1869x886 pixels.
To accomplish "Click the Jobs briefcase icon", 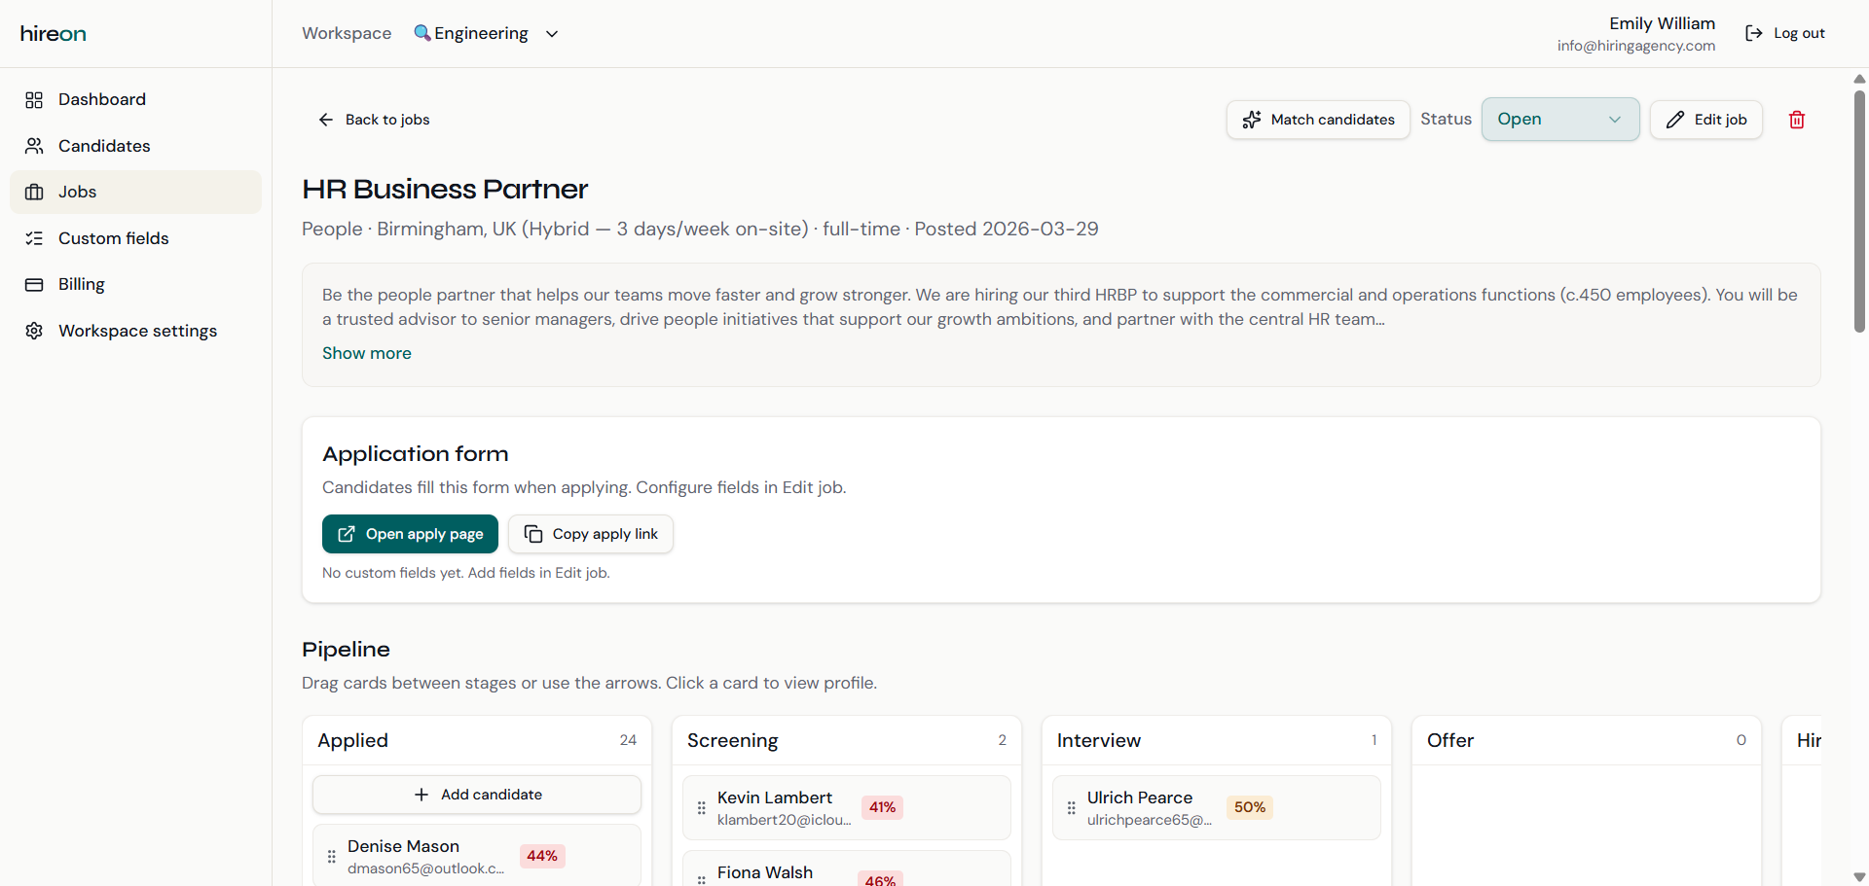I will (34, 192).
